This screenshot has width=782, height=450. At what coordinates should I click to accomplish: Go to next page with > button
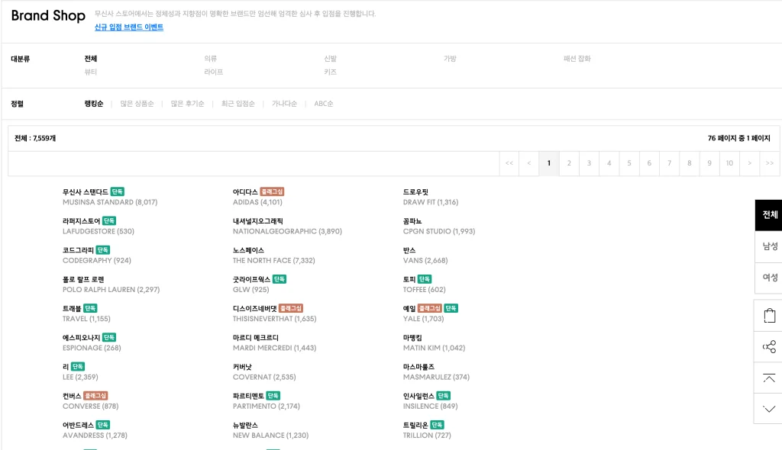click(750, 163)
